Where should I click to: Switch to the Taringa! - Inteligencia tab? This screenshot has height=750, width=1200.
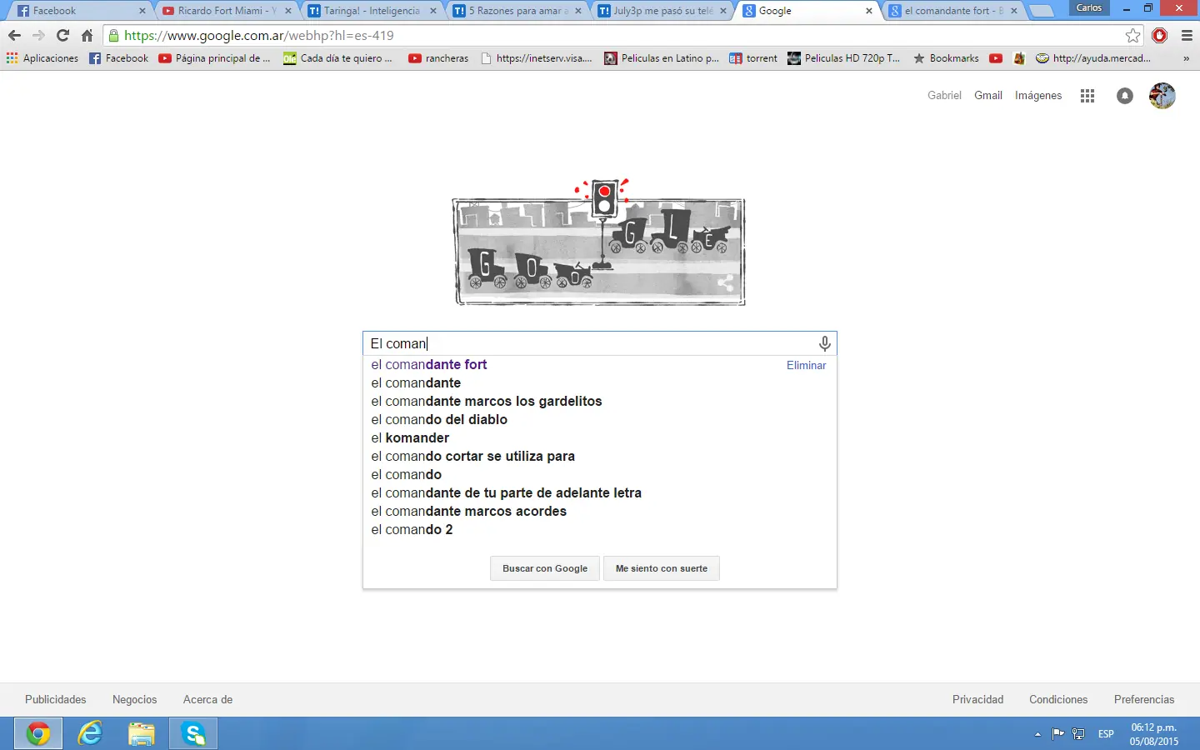(x=372, y=11)
